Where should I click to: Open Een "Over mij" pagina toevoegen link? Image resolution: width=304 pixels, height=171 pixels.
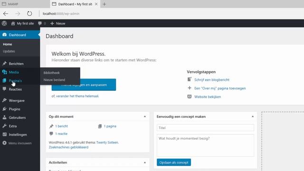(x=220, y=88)
